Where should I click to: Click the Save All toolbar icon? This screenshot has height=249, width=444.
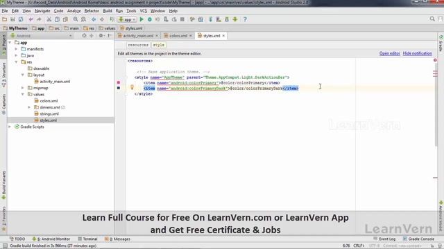pos(12,19)
